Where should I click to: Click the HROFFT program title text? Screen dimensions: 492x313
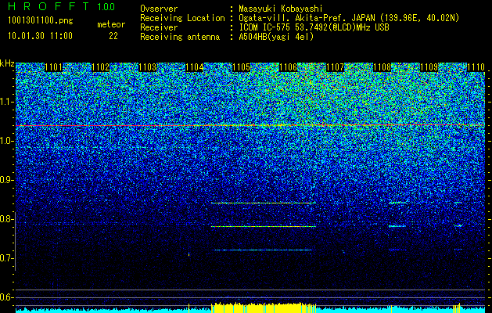pos(48,6)
